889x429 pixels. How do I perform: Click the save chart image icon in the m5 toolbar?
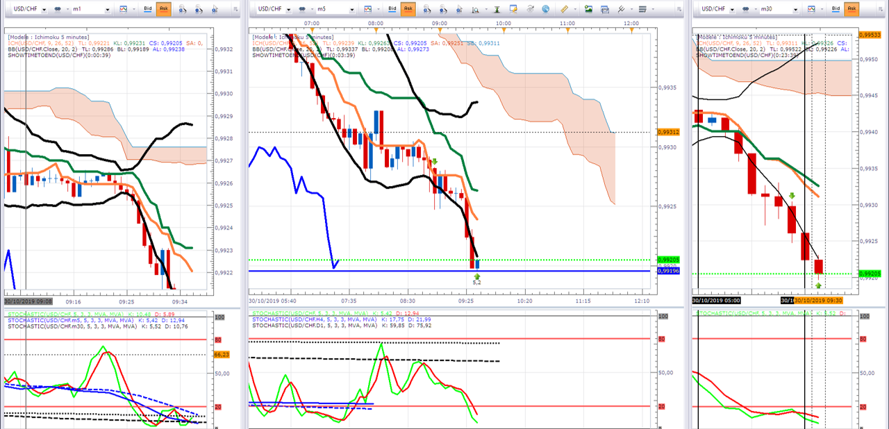click(588, 9)
